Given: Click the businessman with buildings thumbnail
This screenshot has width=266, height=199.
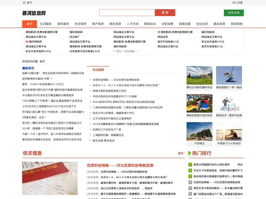Looking at the screenshot, I should (229, 103).
